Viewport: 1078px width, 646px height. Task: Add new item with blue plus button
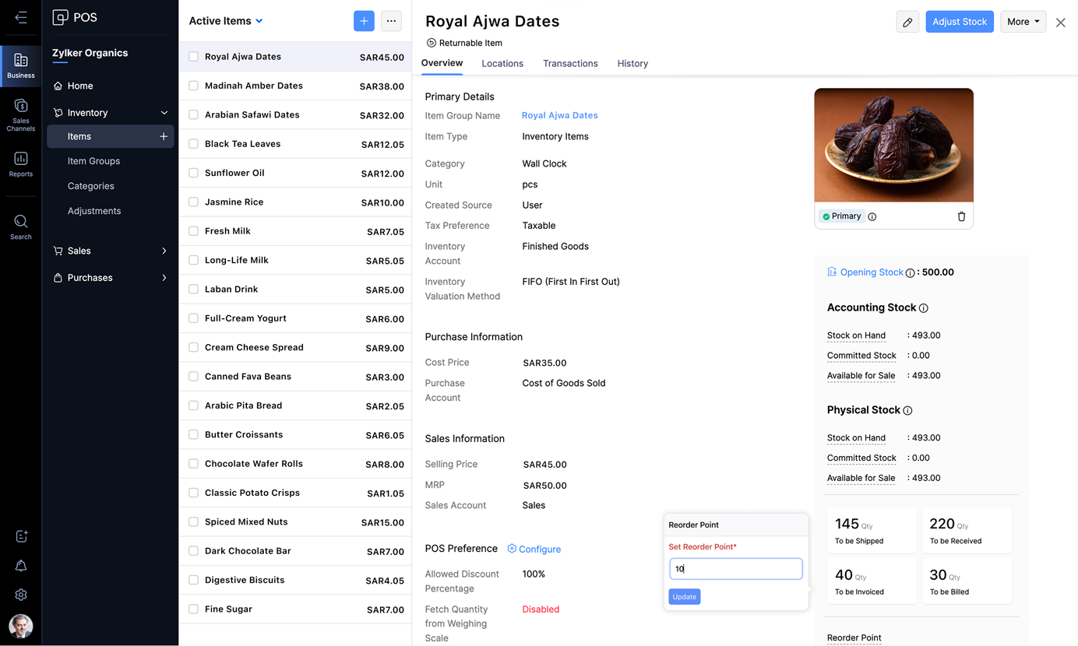[x=364, y=21]
